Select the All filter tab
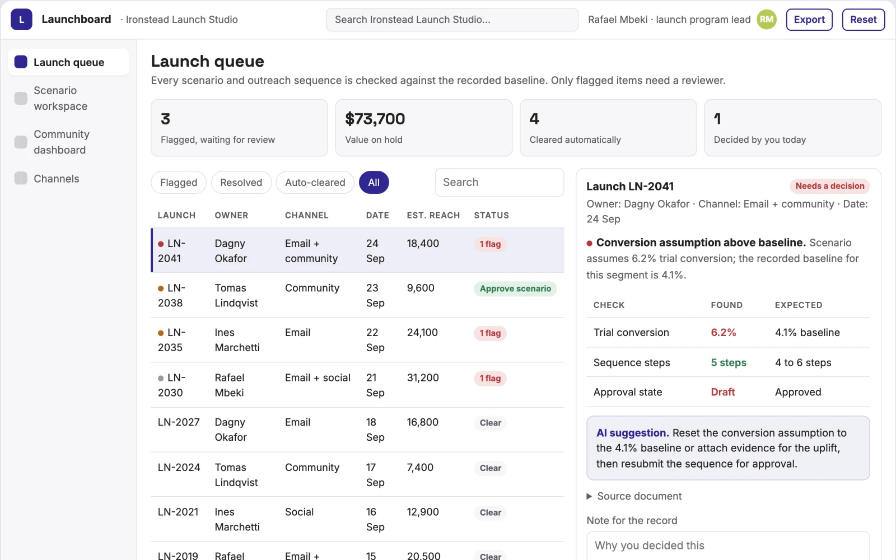Screen dimensions: 896x560 tap(374, 183)
